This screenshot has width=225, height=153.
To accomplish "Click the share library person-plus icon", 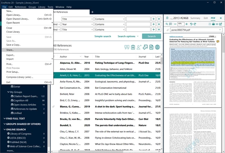I will click(139, 47).
